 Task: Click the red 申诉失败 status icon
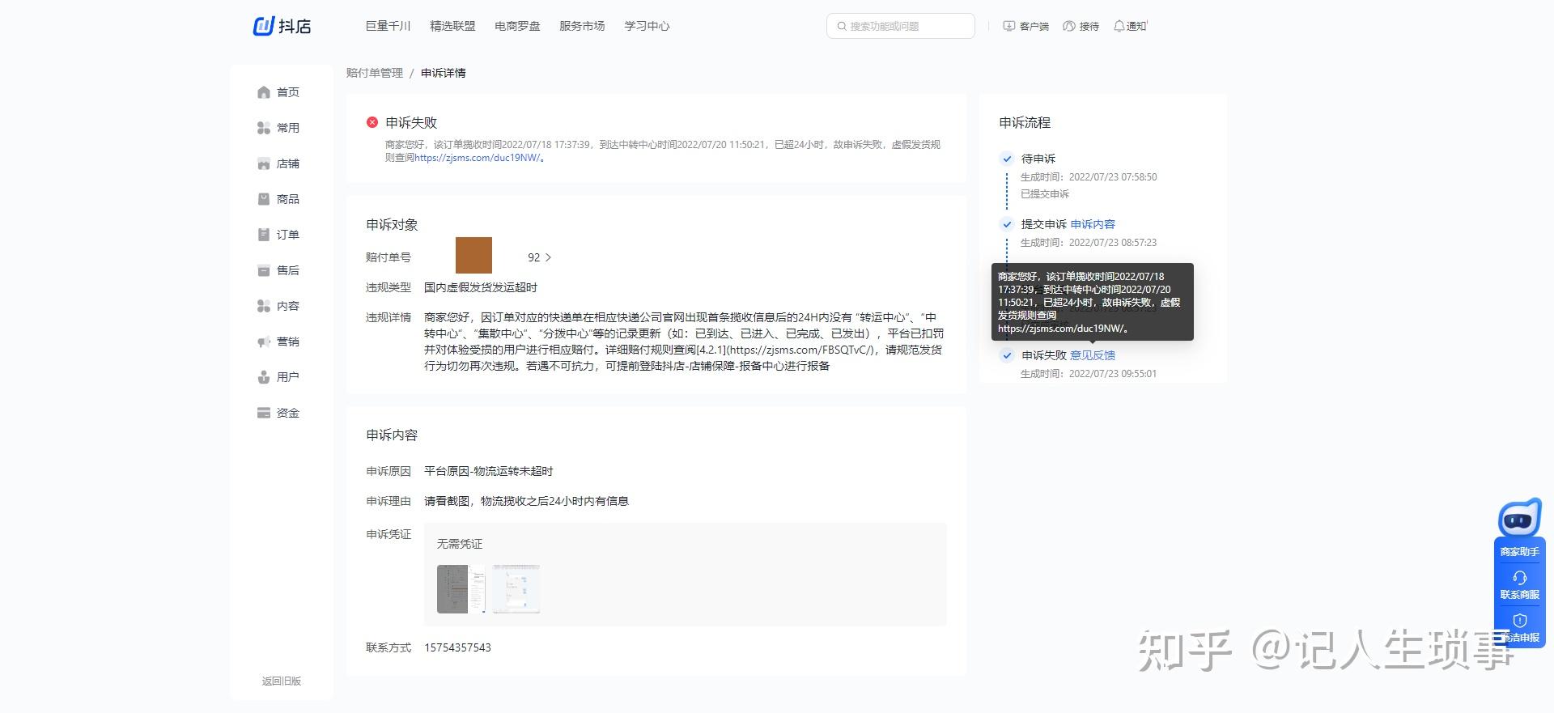click(372, 122)
